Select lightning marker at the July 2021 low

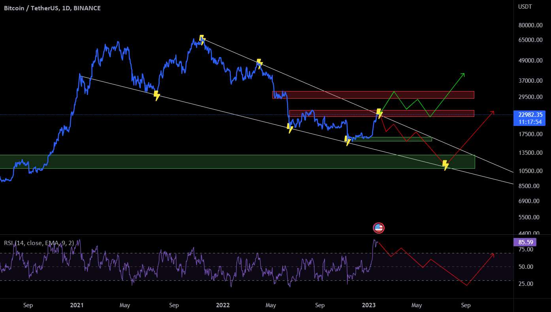tap(157, 95)
